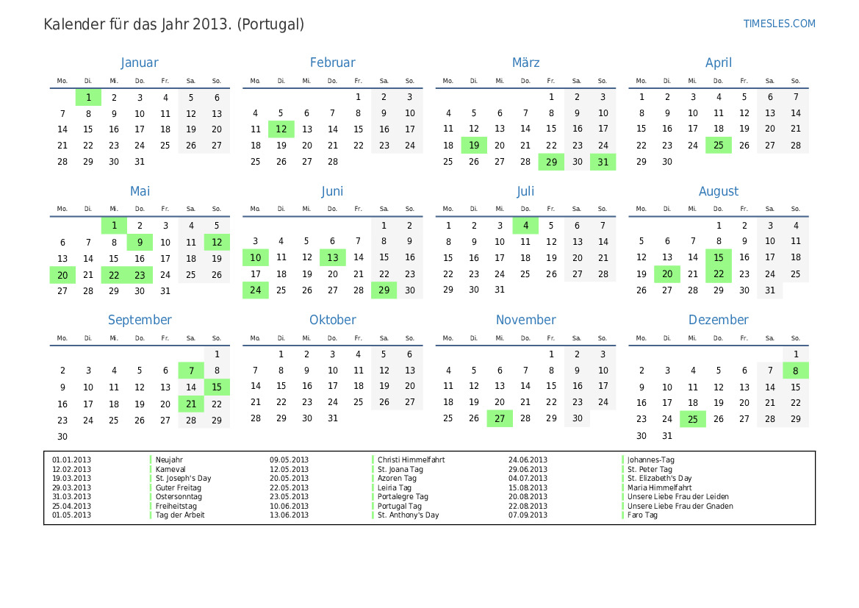859x608 pixels.
Task: Click green swatch beside Ostersonntag
Action: tap(151, 497)
